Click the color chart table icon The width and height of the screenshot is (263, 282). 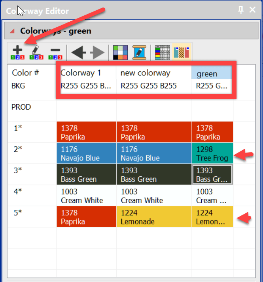162,52
